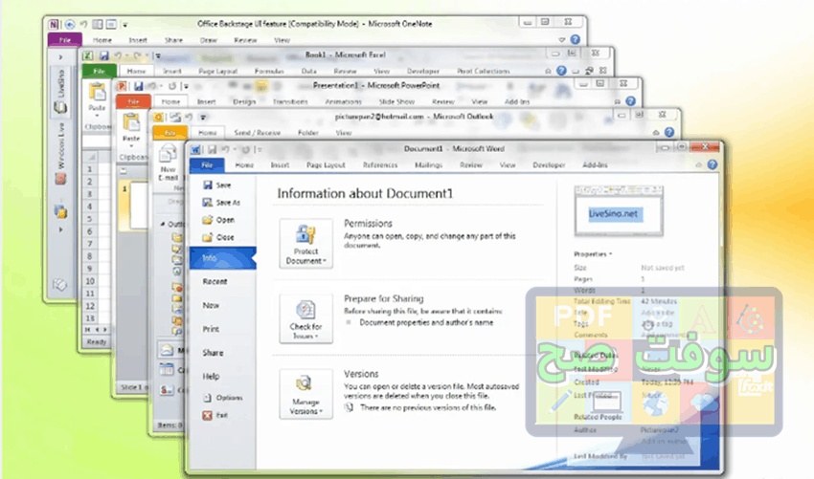The height and width of the screenshot is (479, 814).
Task: Open Word File tab
Action: tap(207, 164)
